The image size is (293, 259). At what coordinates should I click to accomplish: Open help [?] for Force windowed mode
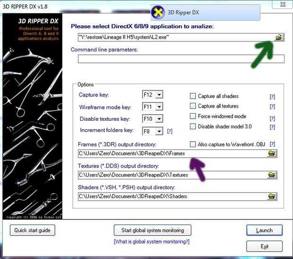(272, 118)
